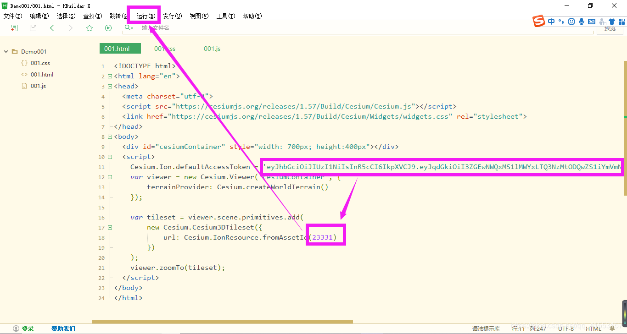Click the UTF-8 encoding status item
627x334 pixels.
point(566,329)
